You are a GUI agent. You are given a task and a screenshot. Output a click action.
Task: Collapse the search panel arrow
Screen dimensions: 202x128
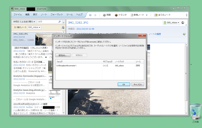pos(63,23)
